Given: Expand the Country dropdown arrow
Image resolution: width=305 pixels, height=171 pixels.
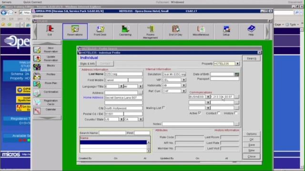Looking at the screenshot, I should point(121,119).
